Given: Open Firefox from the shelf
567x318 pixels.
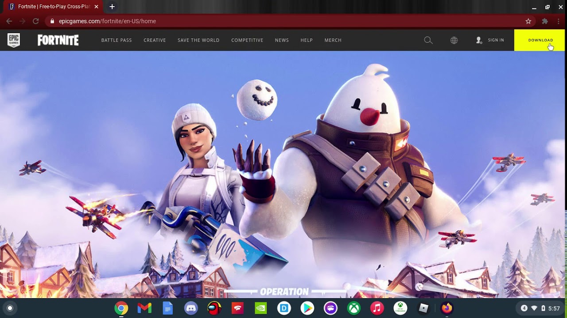Looking at the screenshot, I should coord(447,308).
